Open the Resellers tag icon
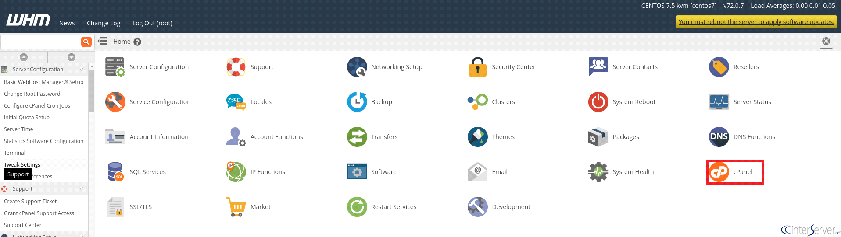Screen dimensions: 841x237 (719, 67)
